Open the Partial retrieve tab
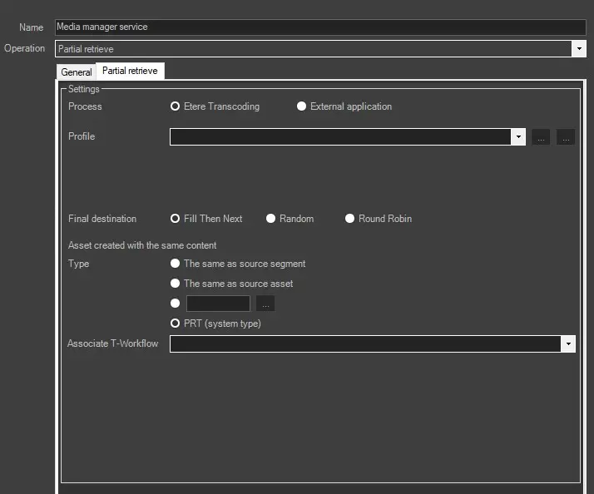Image resolution: width=594 pixels, height=494 pixels. pos(130,72)
